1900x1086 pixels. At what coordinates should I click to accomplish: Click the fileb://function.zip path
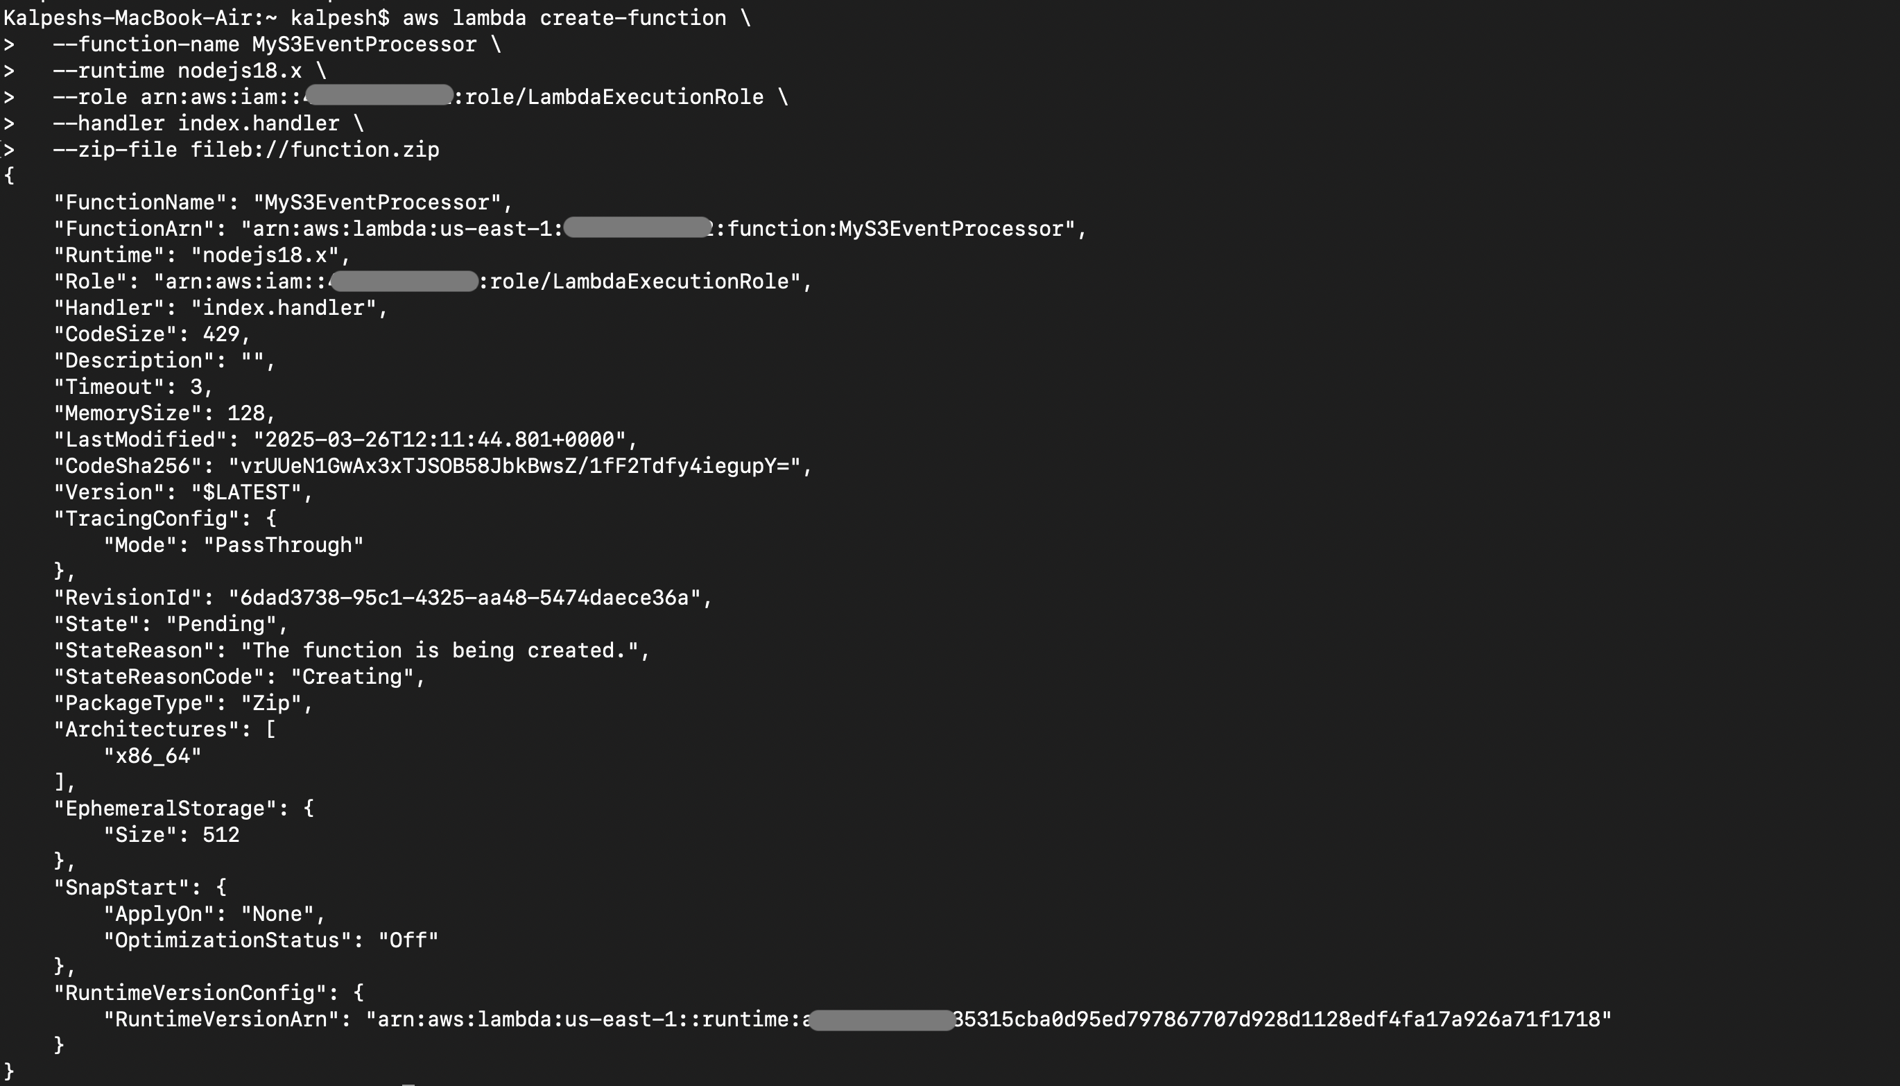315,150
